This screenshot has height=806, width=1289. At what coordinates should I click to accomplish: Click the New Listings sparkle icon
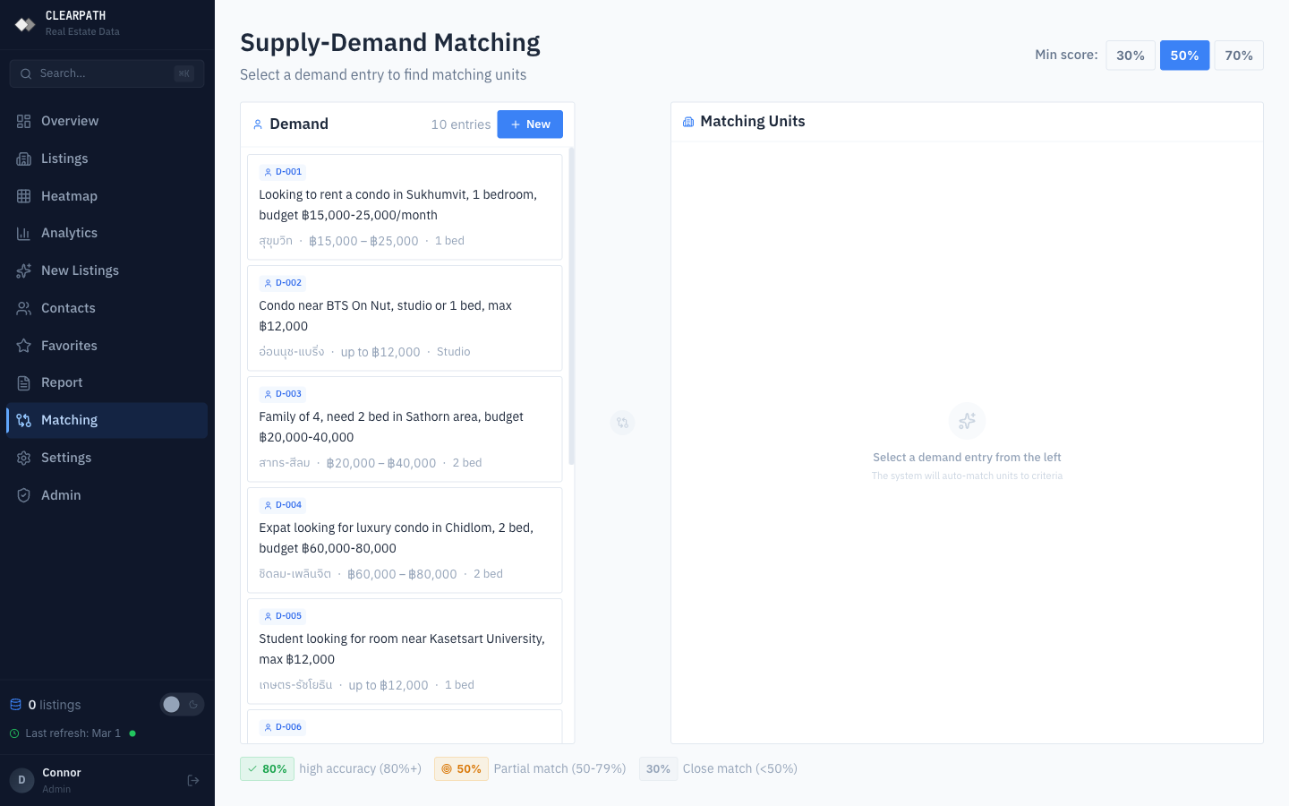point(24,270)
